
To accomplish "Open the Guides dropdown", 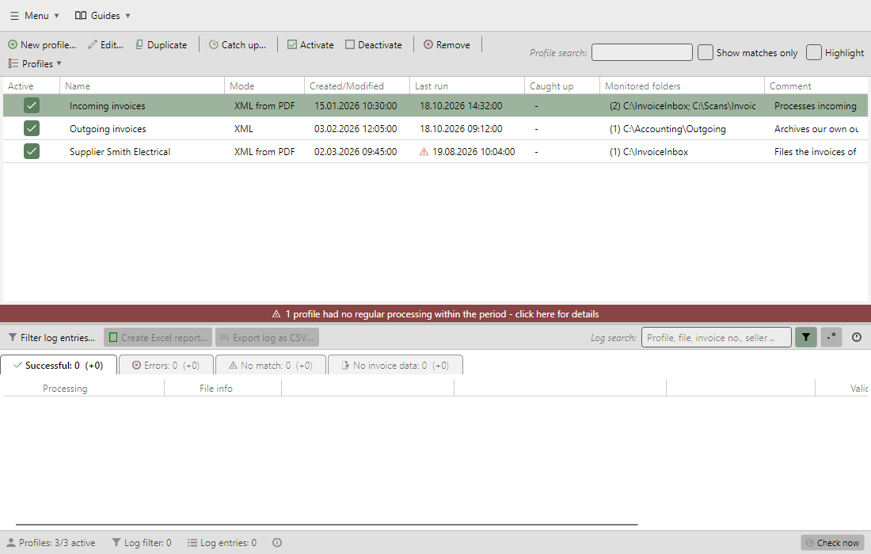I will pyautogui.click(x=103, y=16).
